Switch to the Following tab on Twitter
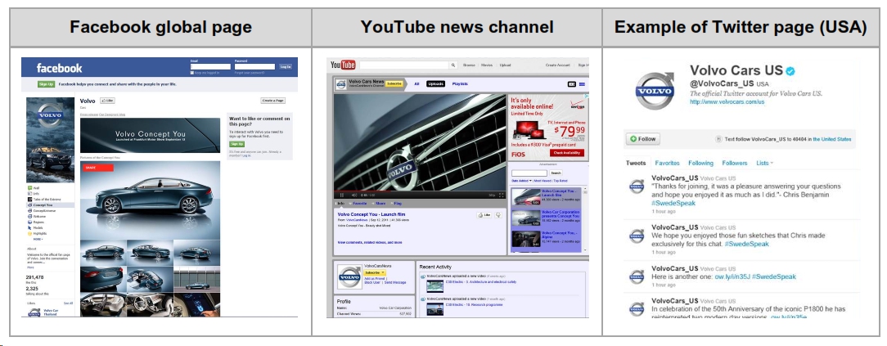Screen dimensions: 887x346 click(x=701, y=163)
